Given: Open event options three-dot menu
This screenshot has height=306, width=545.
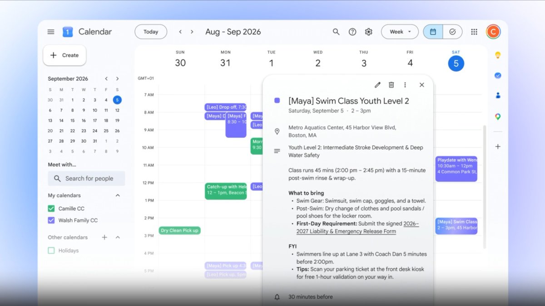Looking at the screenshot, I should click(x=405, y=85).
